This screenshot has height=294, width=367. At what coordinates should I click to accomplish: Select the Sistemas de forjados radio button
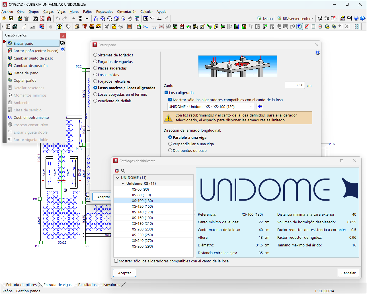[95, 55]
